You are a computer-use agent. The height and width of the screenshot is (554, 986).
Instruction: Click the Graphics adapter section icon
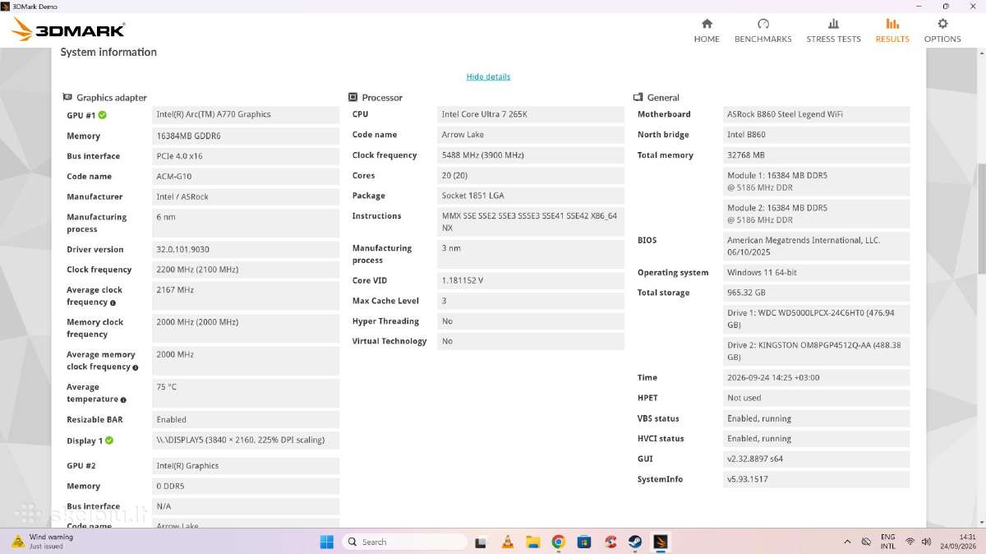tap(67, 97)
